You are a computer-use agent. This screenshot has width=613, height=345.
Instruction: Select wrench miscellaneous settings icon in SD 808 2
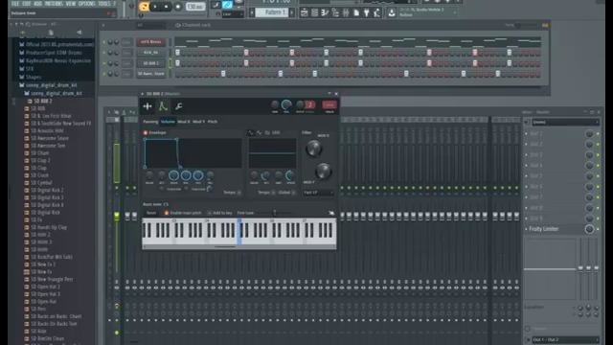179,106
